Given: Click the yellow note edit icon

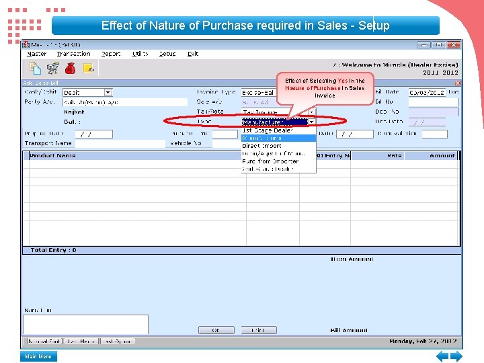Looking at the screenshot, I should click(x=88, y=68).
